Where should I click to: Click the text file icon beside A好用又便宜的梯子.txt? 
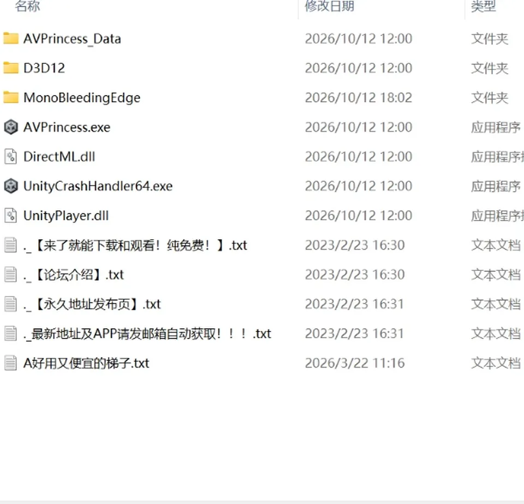(11, 363)
